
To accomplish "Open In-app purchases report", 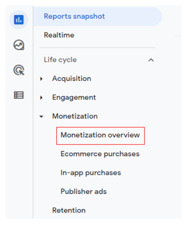I will tap(91, 173).
